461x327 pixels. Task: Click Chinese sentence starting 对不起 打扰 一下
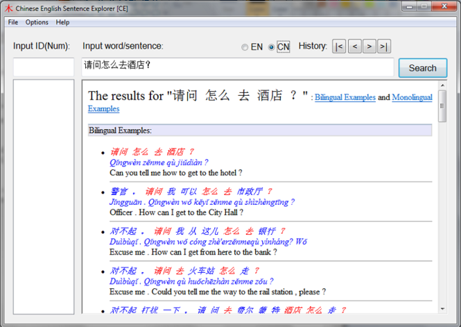pyautogui.click(x=228, y=310)
